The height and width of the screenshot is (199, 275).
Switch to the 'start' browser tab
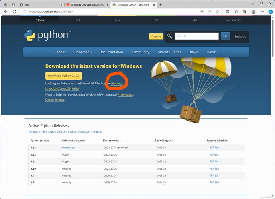41,5
